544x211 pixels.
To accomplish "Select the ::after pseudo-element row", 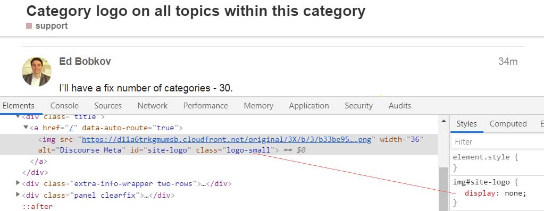I will (x=37, y=207).
